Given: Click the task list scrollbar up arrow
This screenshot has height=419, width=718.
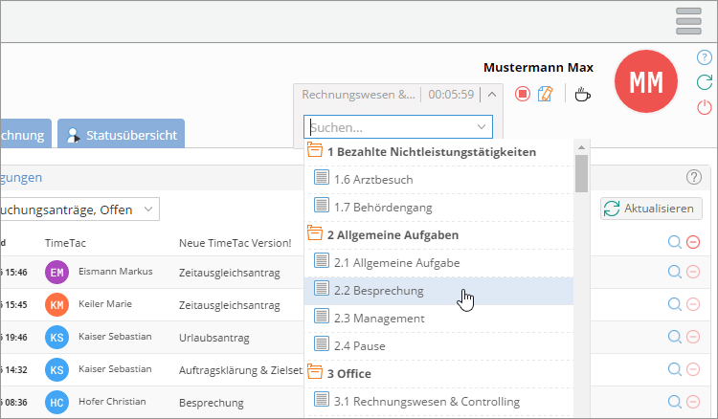Looking at the screenshot, I should tap(581, 147).
